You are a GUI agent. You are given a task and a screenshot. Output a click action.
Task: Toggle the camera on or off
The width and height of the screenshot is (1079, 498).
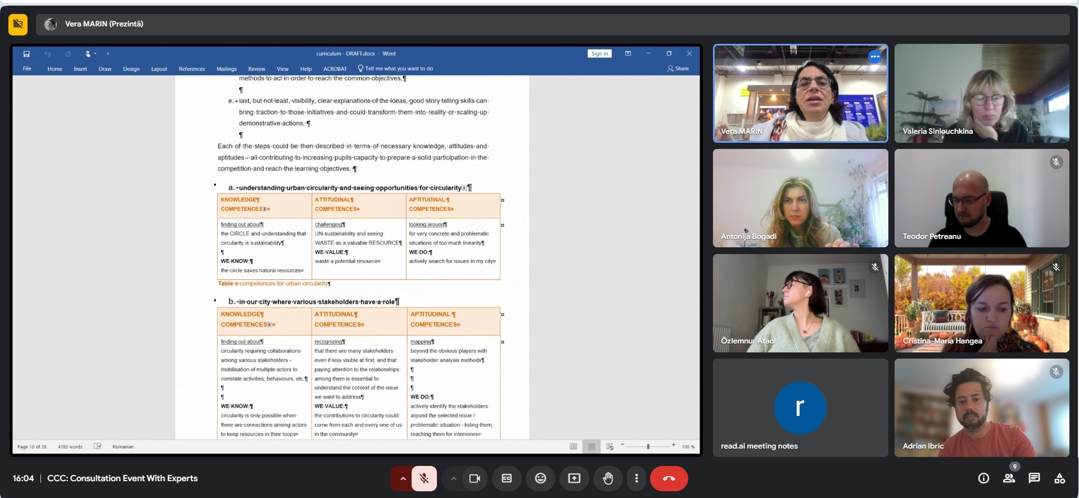click(x=475, y=478)
